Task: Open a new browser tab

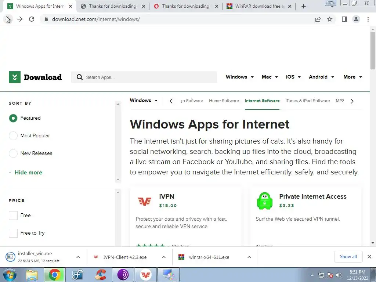Action: click(x=304, y=6)
